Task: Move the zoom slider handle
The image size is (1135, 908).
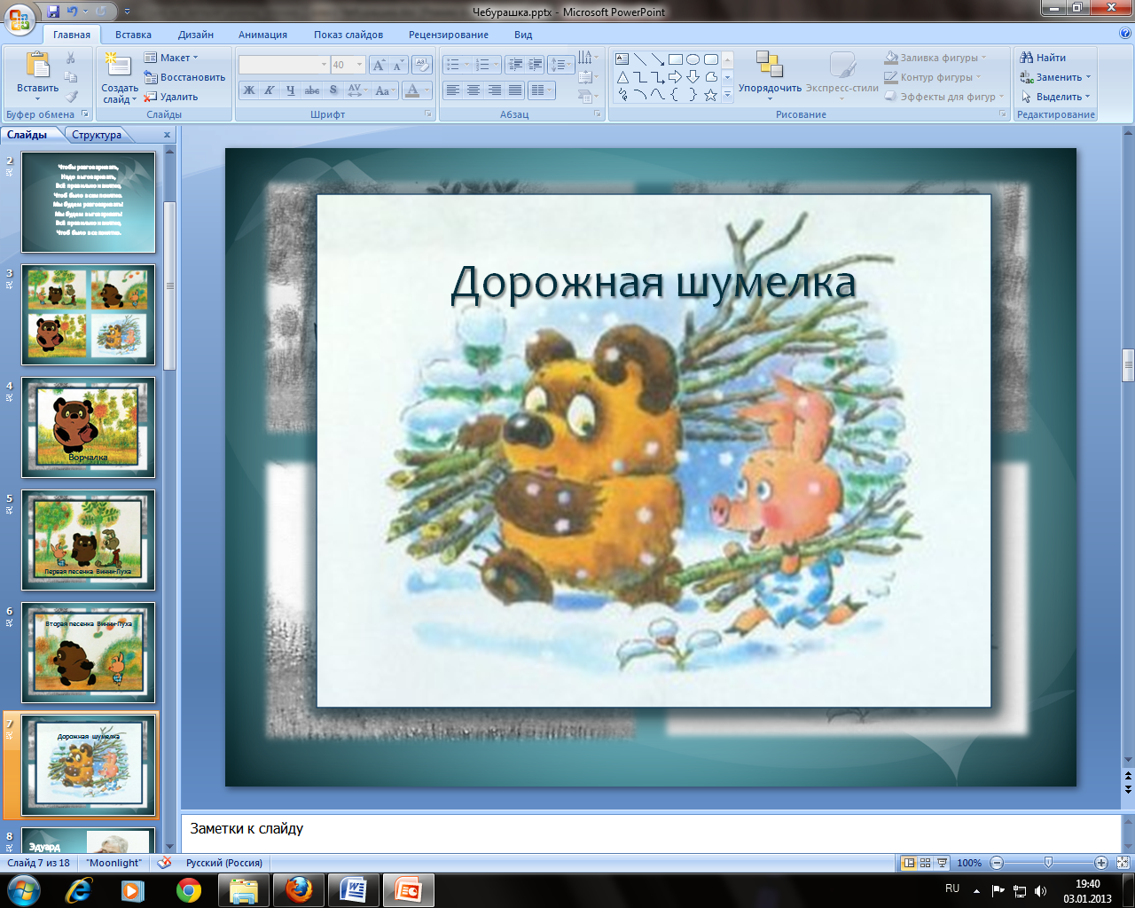Action: 1049,862
